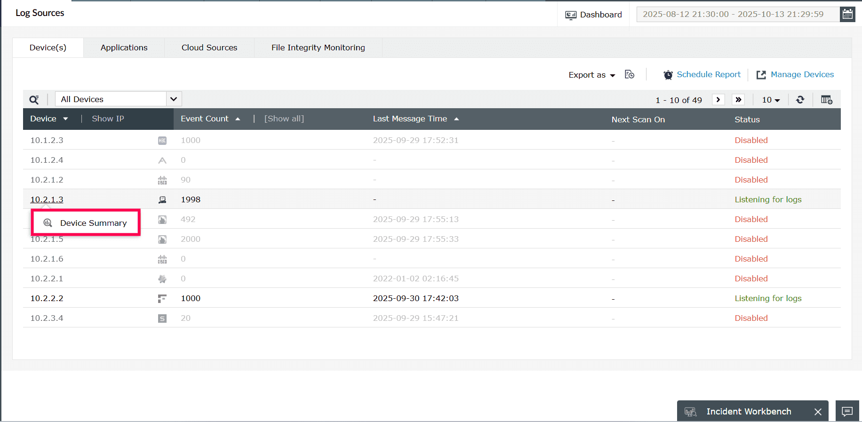Click device 10.2.3.4
Viewport: 862px width, 422px height.
pos(47,318)
